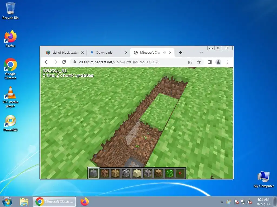Open Google Chrome desktop shortcut

(11, 69)
